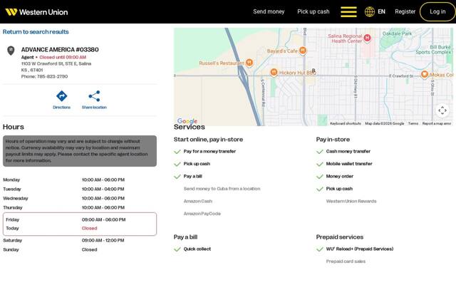456x285 pixels.
Task: Click the 'Pay a bill' service item with checkmark
Action: tap(192, 176)
